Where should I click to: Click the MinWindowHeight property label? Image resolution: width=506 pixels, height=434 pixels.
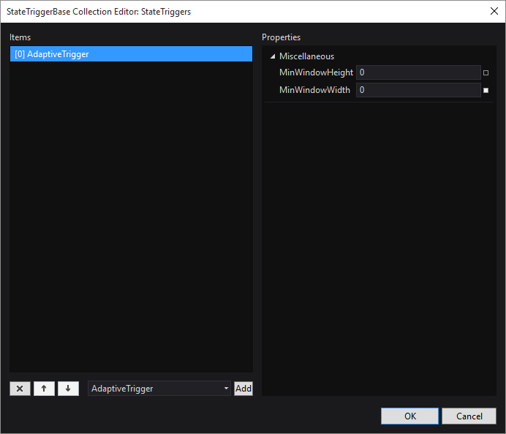316,72
